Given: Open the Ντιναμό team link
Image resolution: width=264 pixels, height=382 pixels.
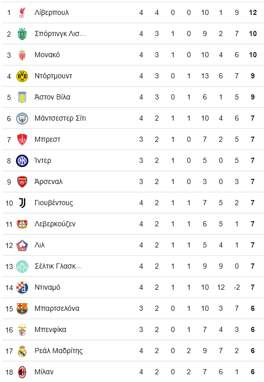Looking at the screenshot, I should click(47, 287).
